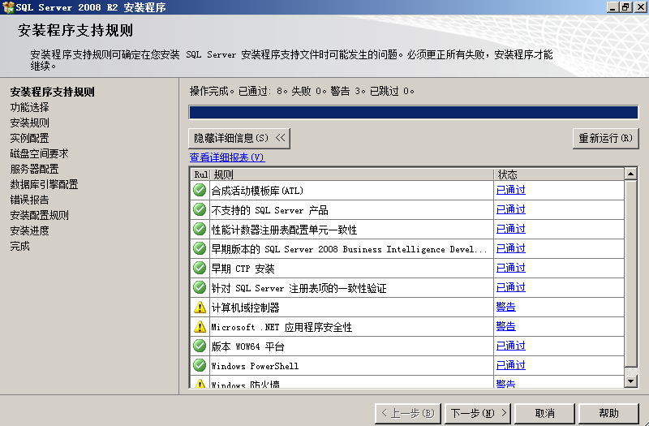Click rule text 不支持的 SQL Server 产品
Viewport: 649px width, 426px height.
269,210
